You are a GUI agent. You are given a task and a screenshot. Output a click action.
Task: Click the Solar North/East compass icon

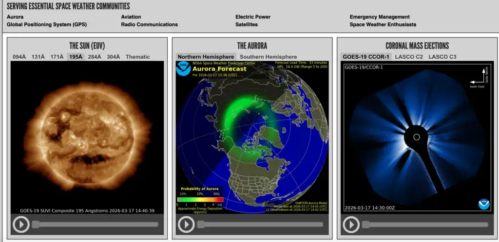point(479,77)
